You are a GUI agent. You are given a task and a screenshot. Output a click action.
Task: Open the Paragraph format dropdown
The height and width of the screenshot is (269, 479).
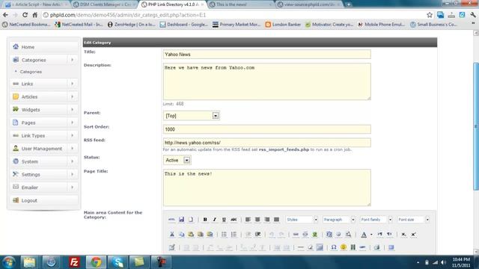(339, 220)
